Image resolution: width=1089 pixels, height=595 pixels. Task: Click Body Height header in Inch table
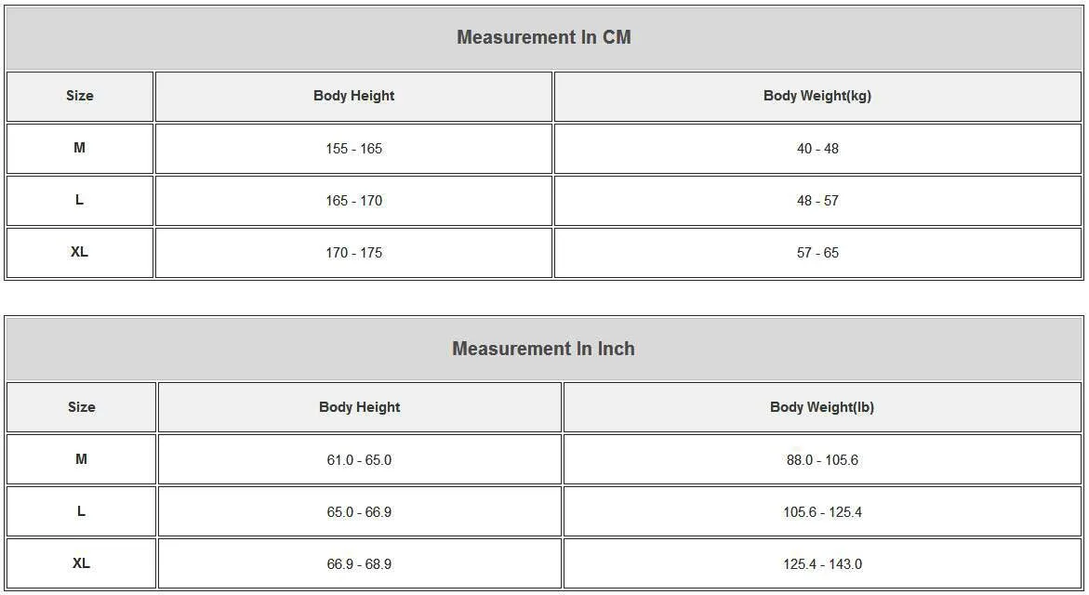point(359,407)
